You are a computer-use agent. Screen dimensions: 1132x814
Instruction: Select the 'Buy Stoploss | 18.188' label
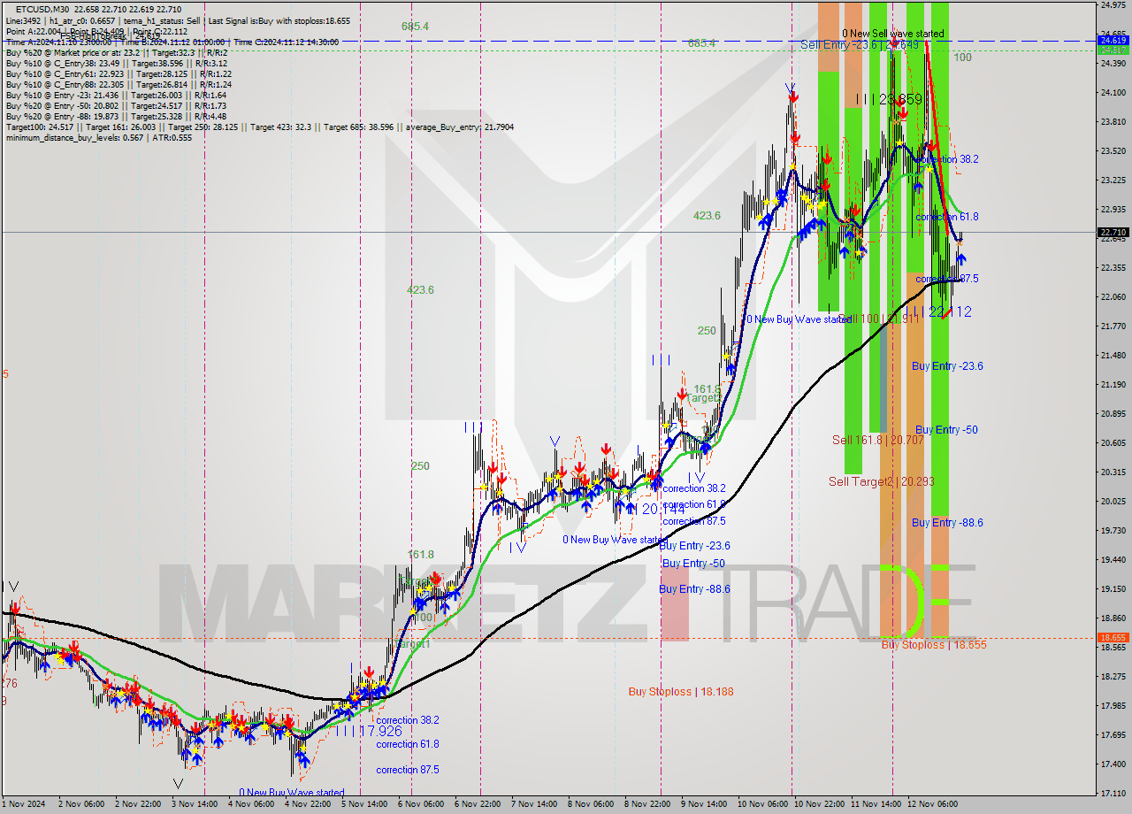pos(681,692)
